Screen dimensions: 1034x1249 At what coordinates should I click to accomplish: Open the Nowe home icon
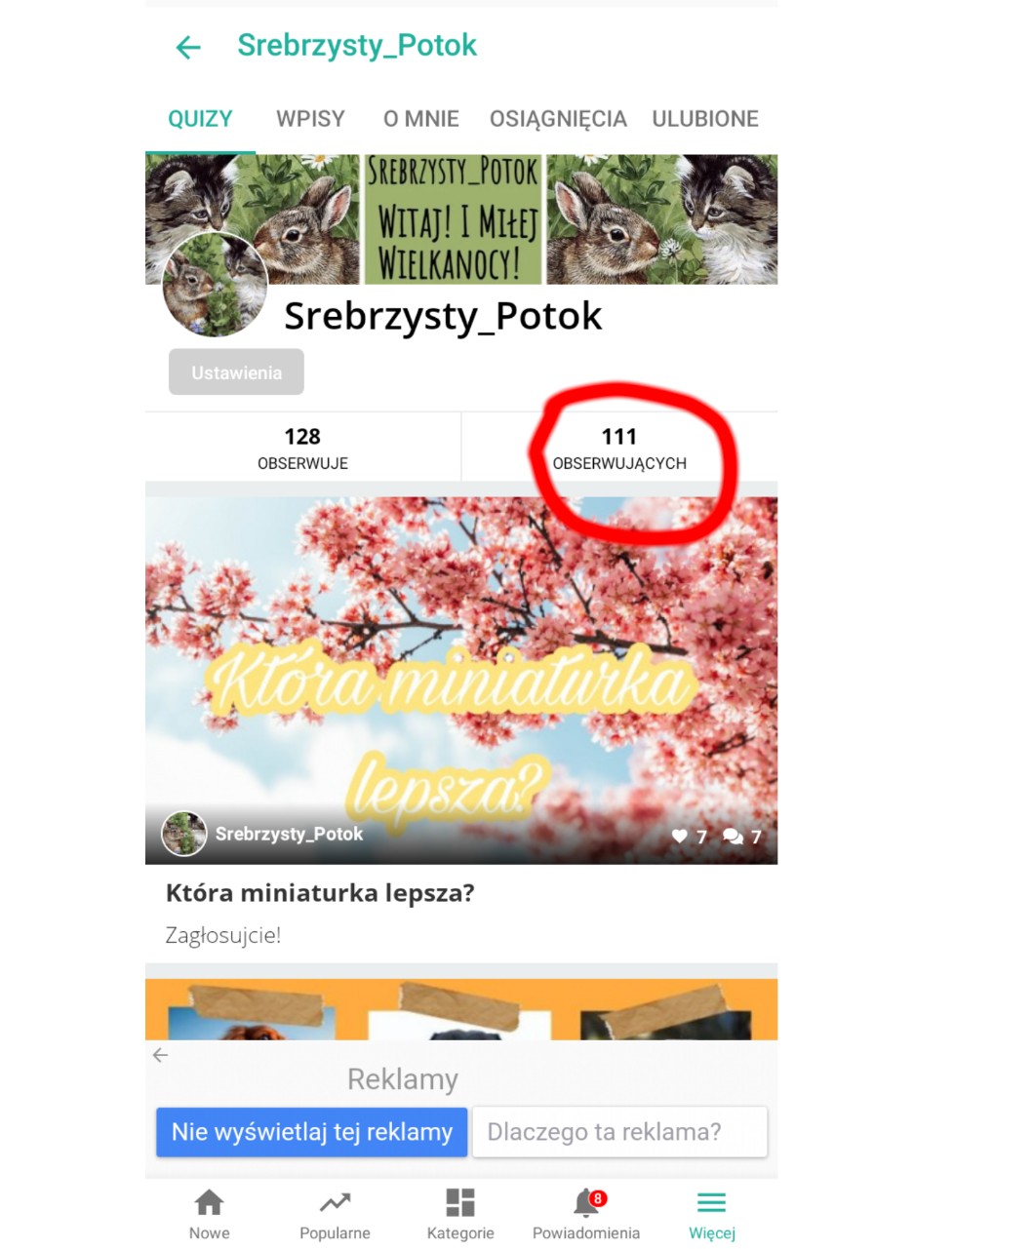coord(209,1202)
